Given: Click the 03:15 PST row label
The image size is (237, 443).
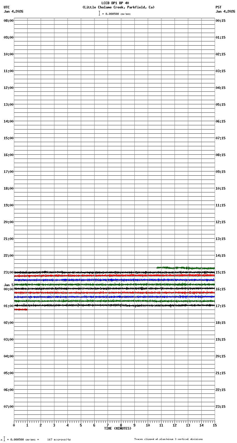Looking at the screenshot, I should (x=221, y=71).
